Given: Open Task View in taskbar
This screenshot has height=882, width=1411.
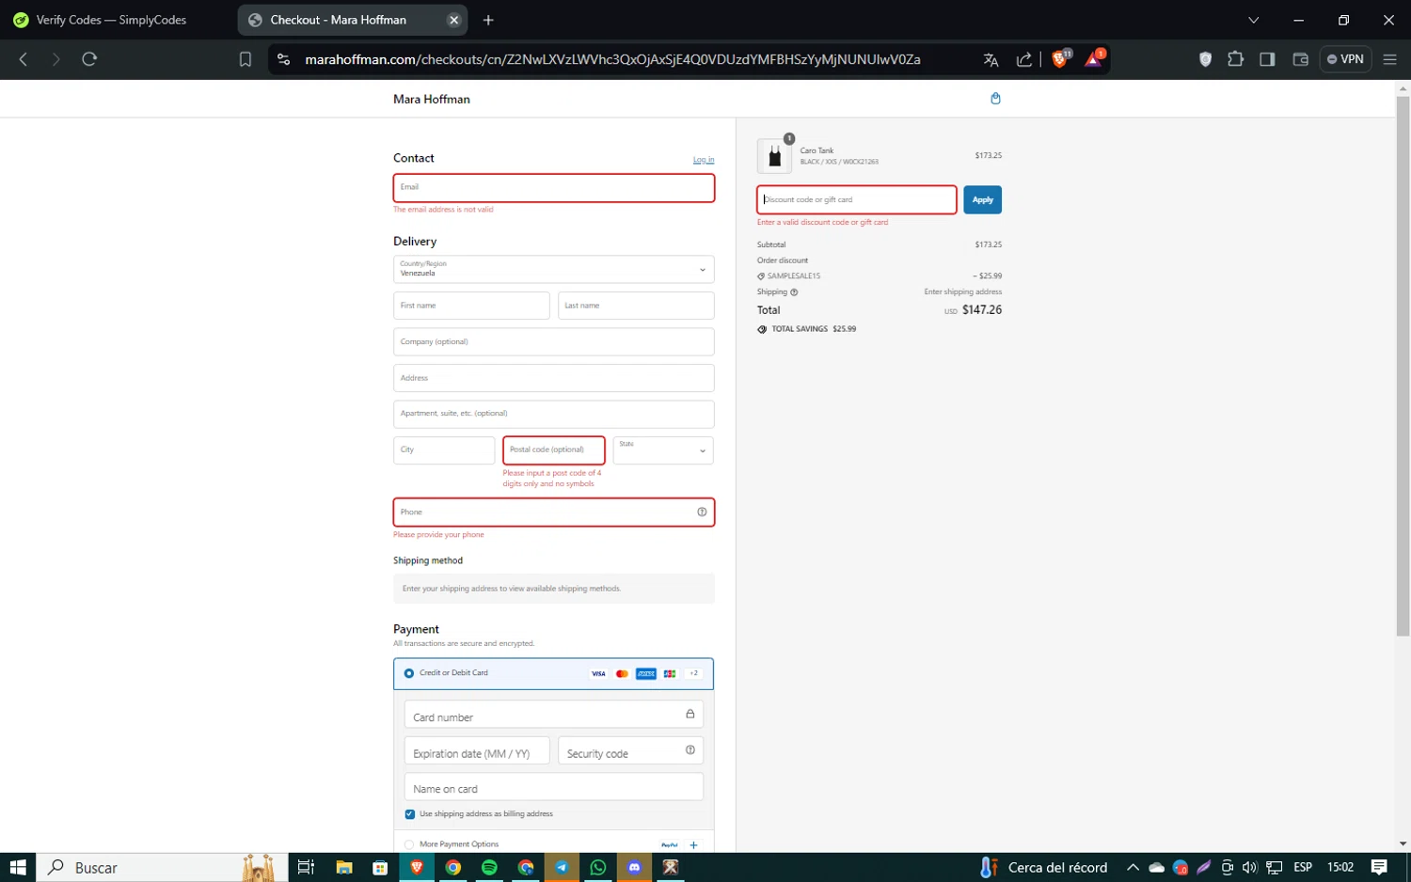Looking at the screenshot, I should (306, 868).
